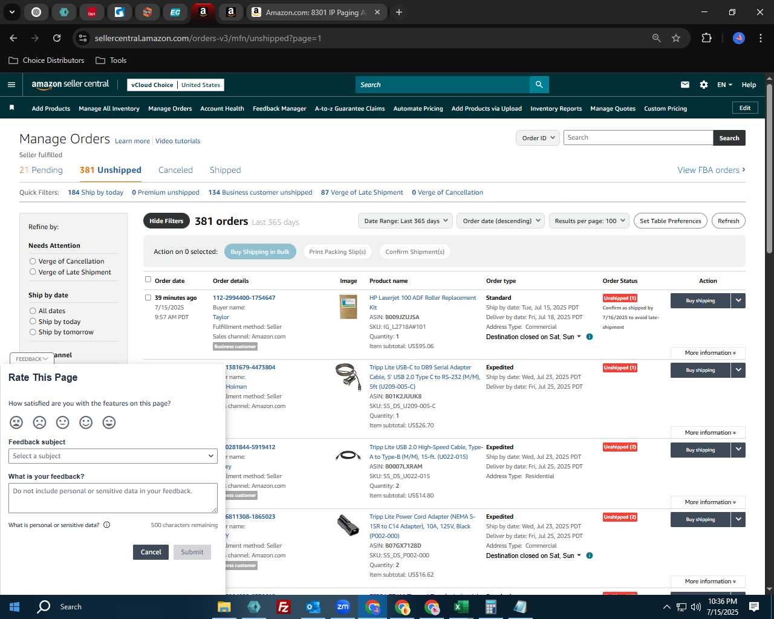The width and height of the screenshot is (774, 619).
Task: Open Feedback Manager menu item
Action: pos(279,108)
